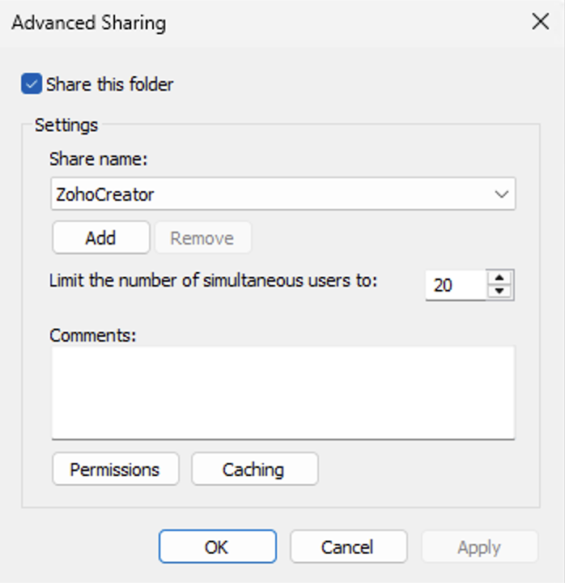Image resolution: width=565 pixels, height=583 pixels.
Task: Open the Permissions dialog
Action: [x=115, y=470]
